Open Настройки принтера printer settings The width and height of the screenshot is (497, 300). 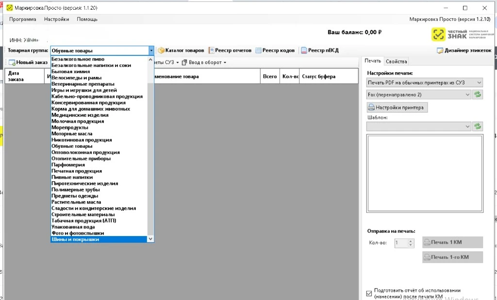(x=397, y=107)
